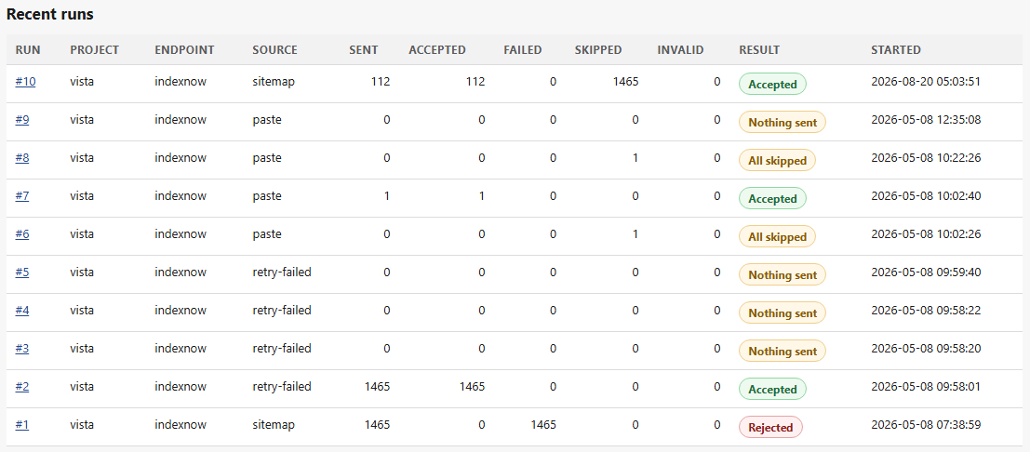The width and height of the screenshot is (1030, 452).
Task: Open run #3 link
Action: 22,349
